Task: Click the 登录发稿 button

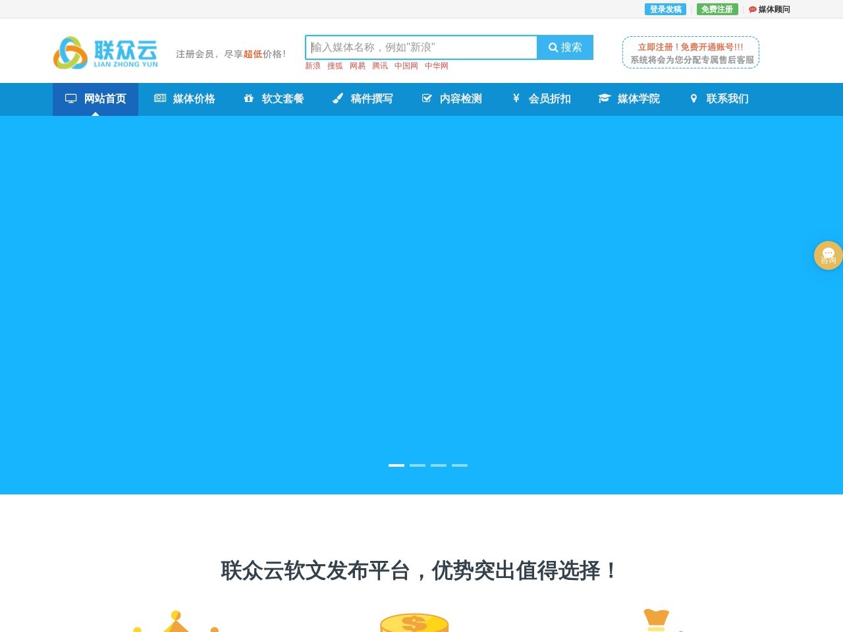Action: pyautogui.click(x=665, y=9)
